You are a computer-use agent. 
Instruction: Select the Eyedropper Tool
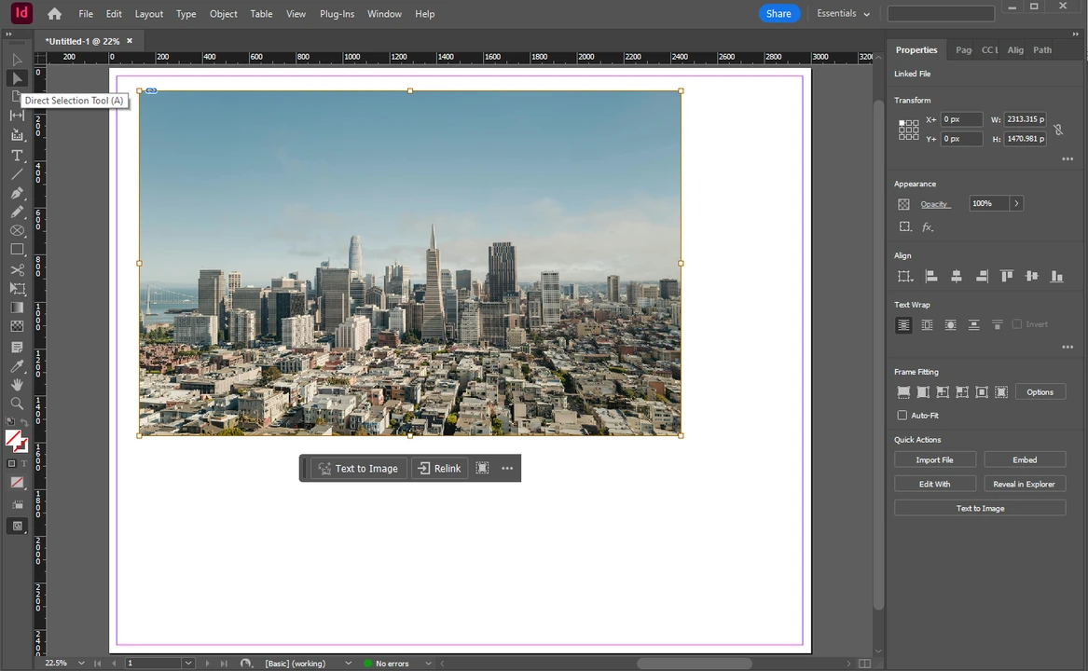[x=18, y=365]
